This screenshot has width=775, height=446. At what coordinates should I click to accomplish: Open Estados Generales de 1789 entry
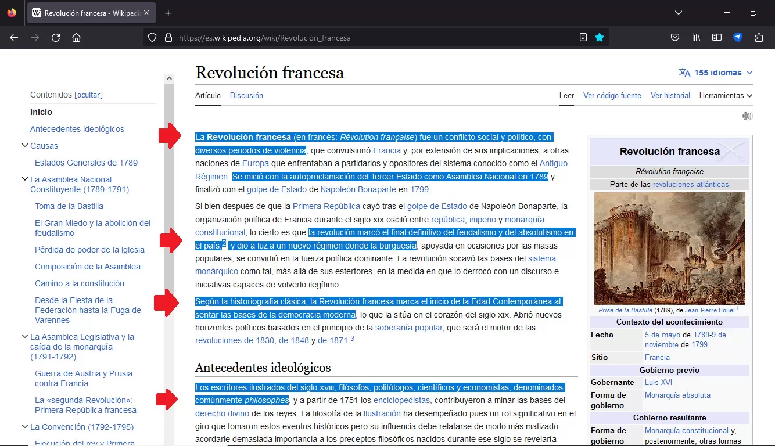86,163
